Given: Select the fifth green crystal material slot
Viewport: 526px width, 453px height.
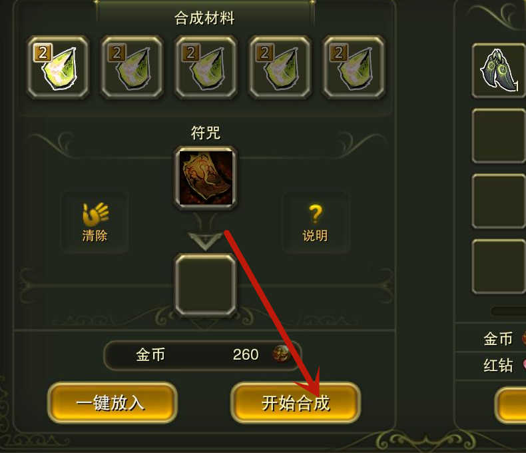Looking at the screenshot, I should [354, 67].
